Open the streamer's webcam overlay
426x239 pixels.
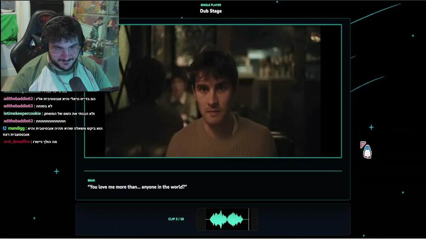60,46
